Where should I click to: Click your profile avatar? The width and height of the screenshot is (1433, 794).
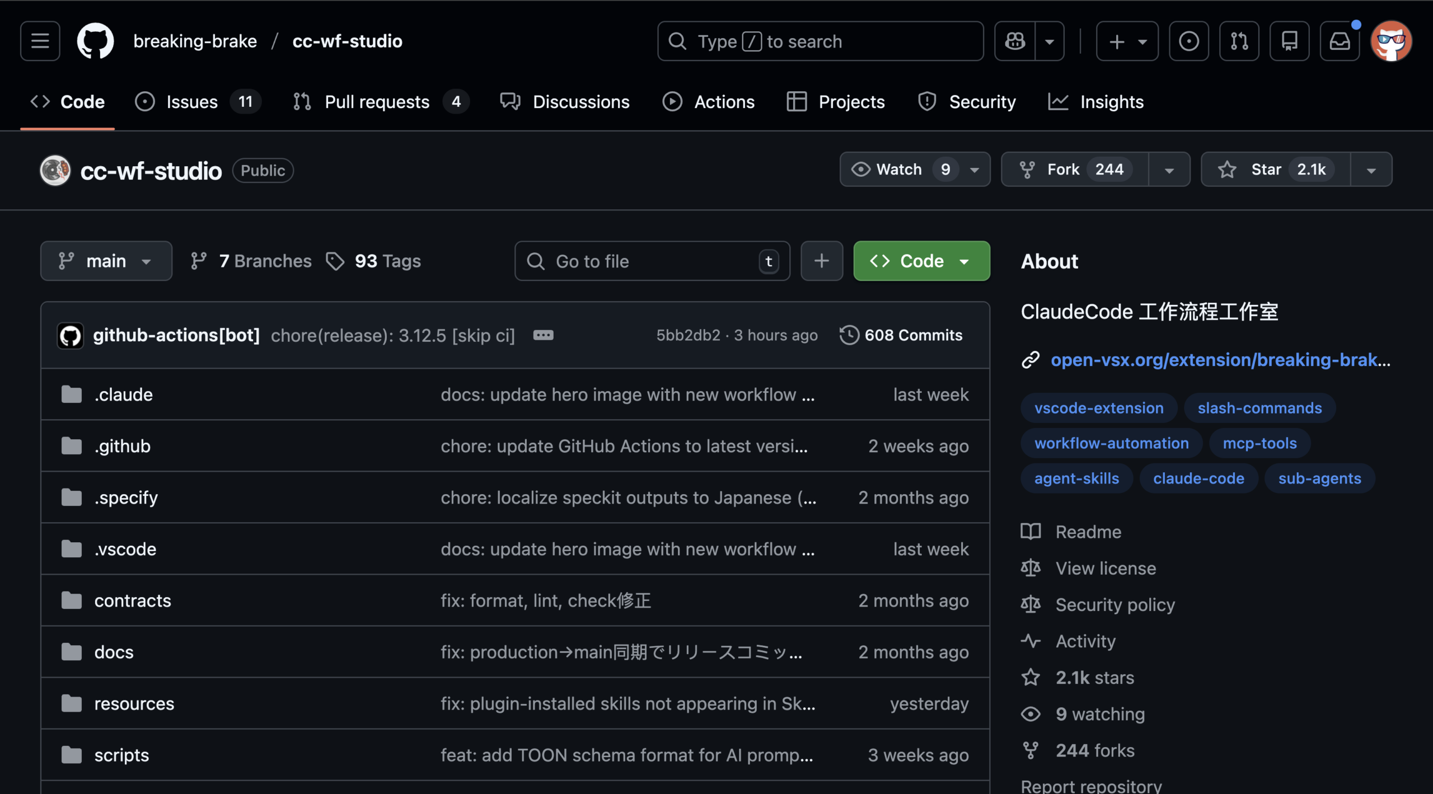[1393, 40]
